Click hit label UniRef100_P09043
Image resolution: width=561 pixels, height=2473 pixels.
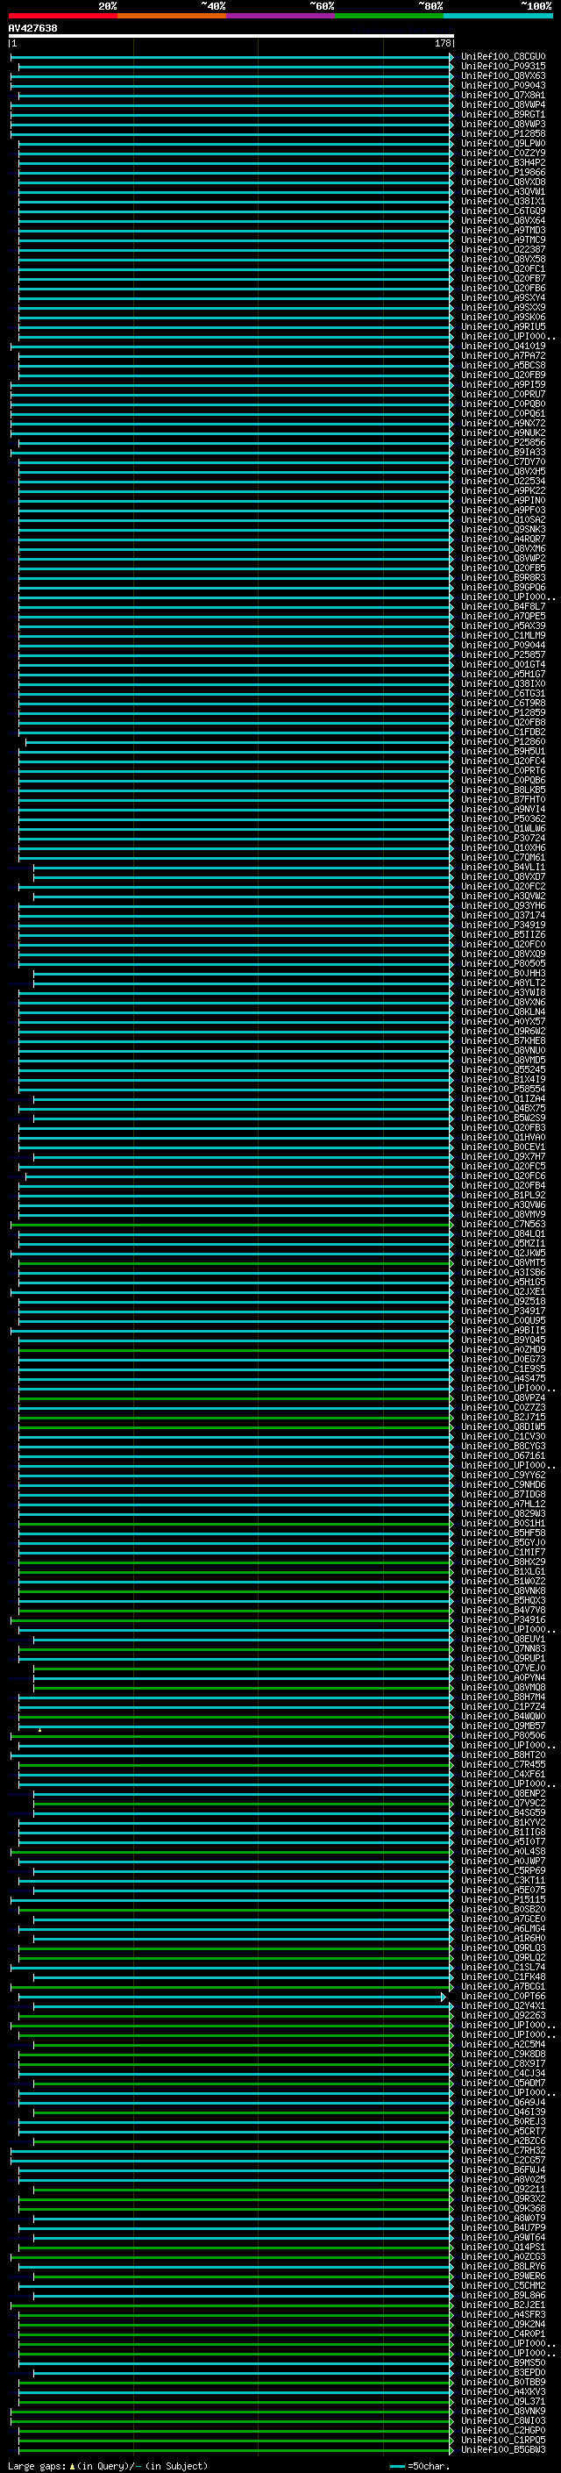pos(503,85)
